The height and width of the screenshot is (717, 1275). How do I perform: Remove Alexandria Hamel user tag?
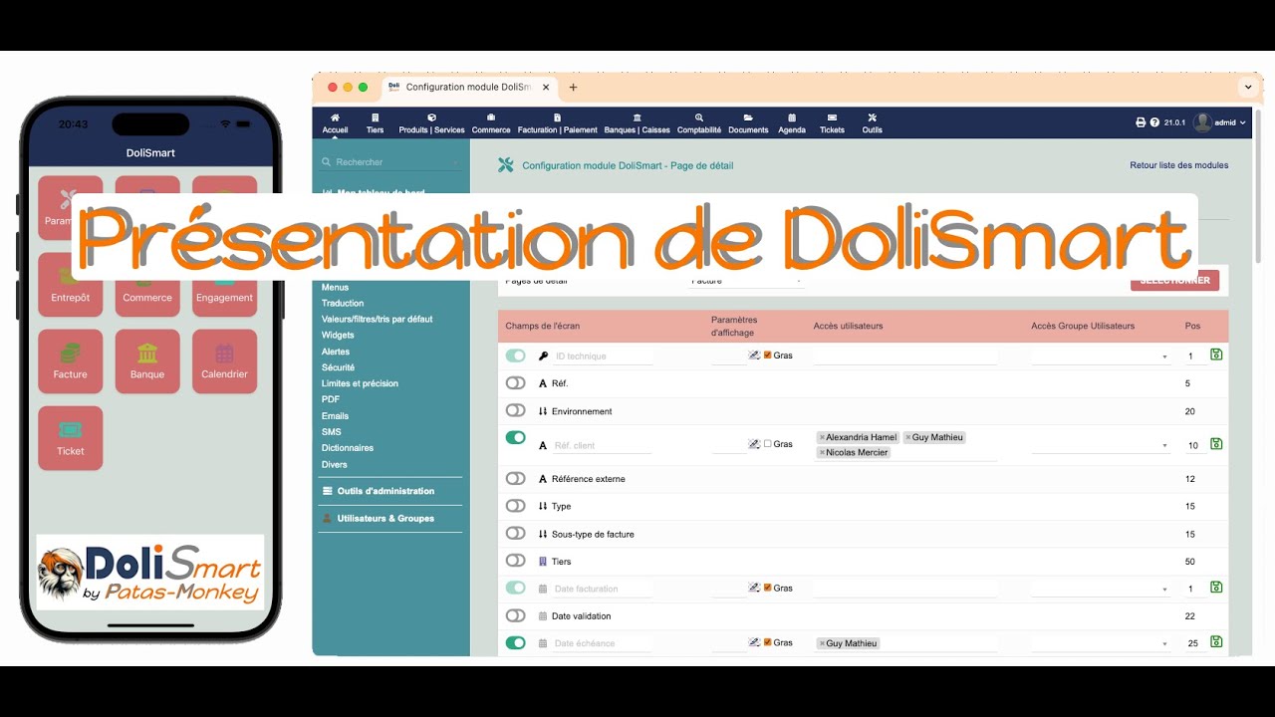(822, 437)
